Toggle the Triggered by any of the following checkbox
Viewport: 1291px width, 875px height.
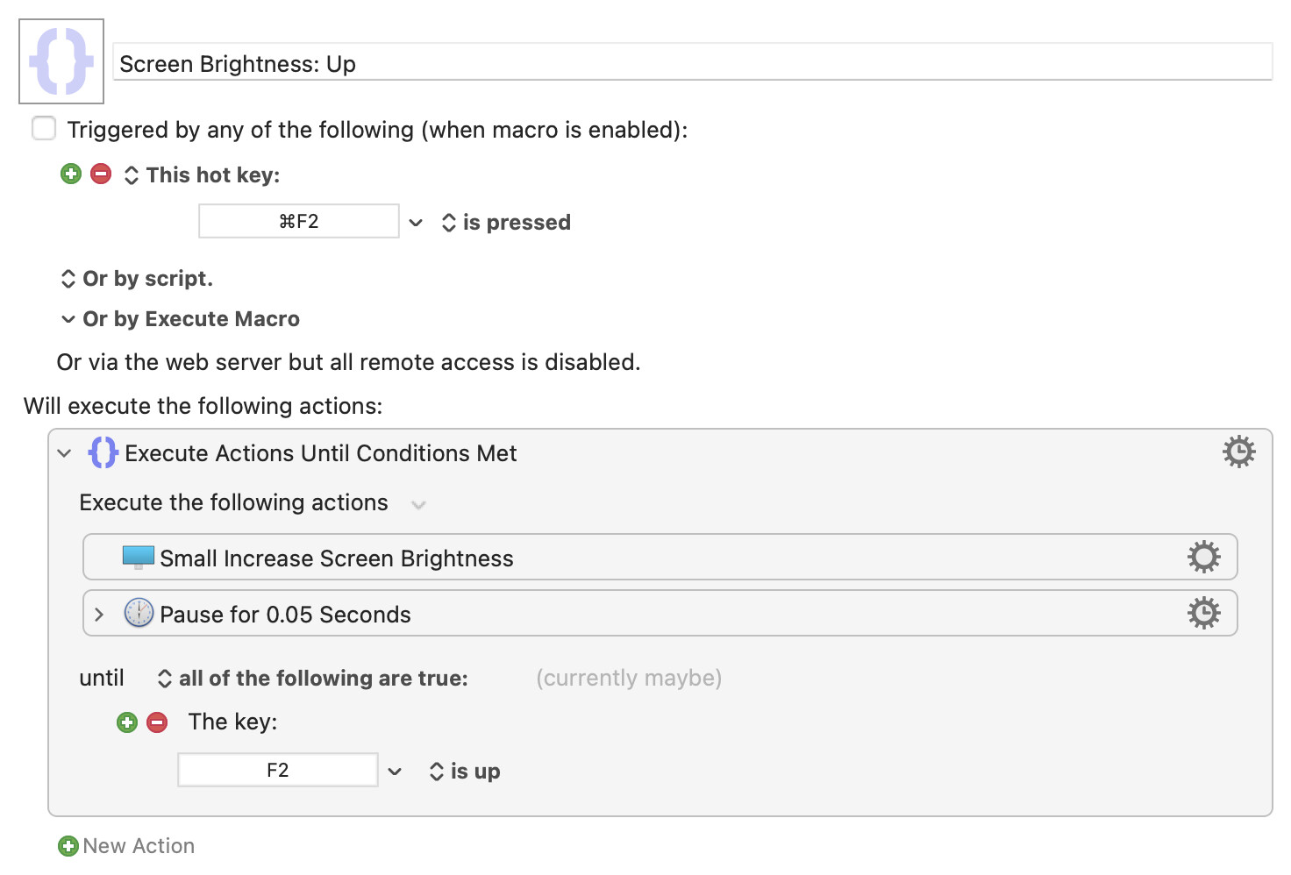(x=44, y=128)
